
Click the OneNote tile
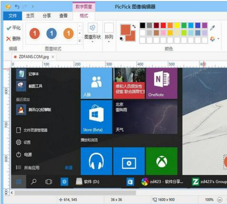162,83
